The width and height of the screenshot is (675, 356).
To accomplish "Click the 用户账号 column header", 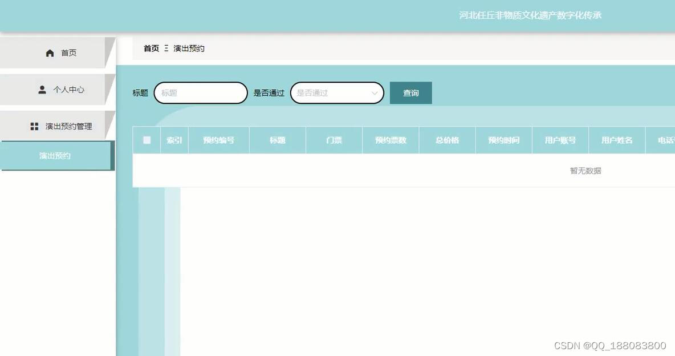I will [560, 140].
